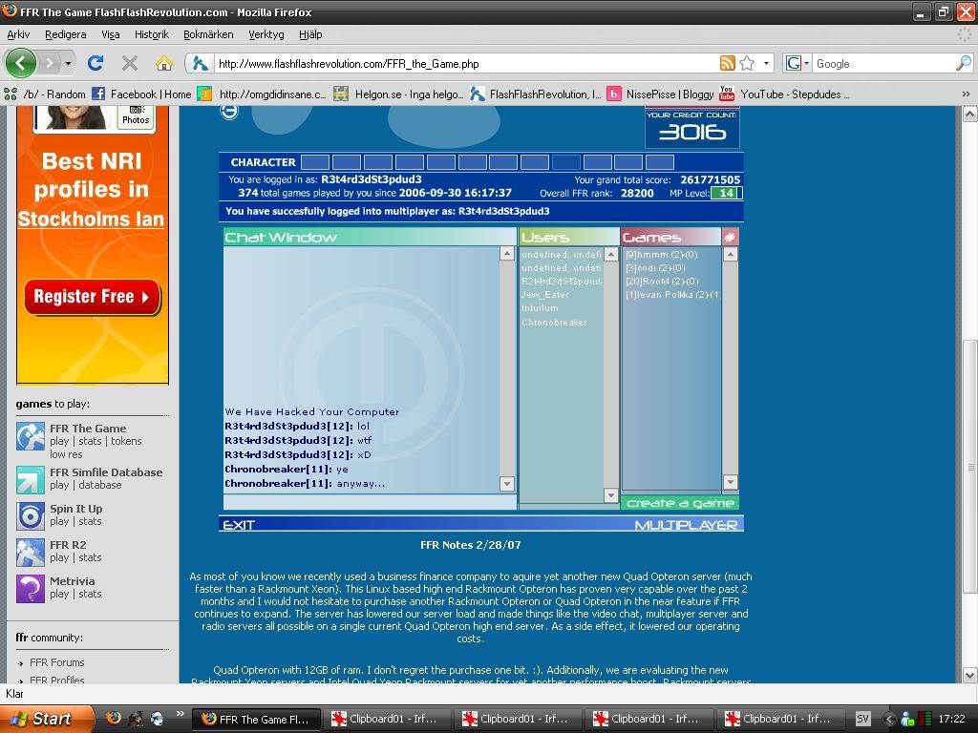Open the Verktyg menu

tap(266, 34)
